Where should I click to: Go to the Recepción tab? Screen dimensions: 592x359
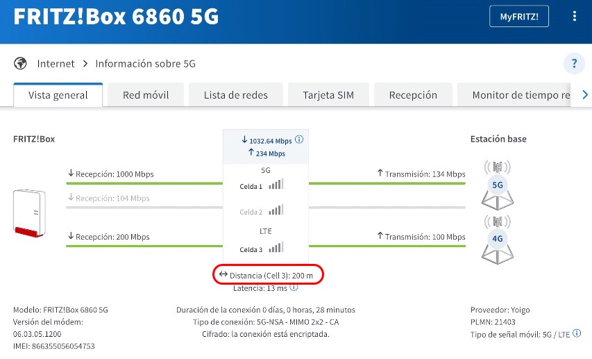[413, 95]
